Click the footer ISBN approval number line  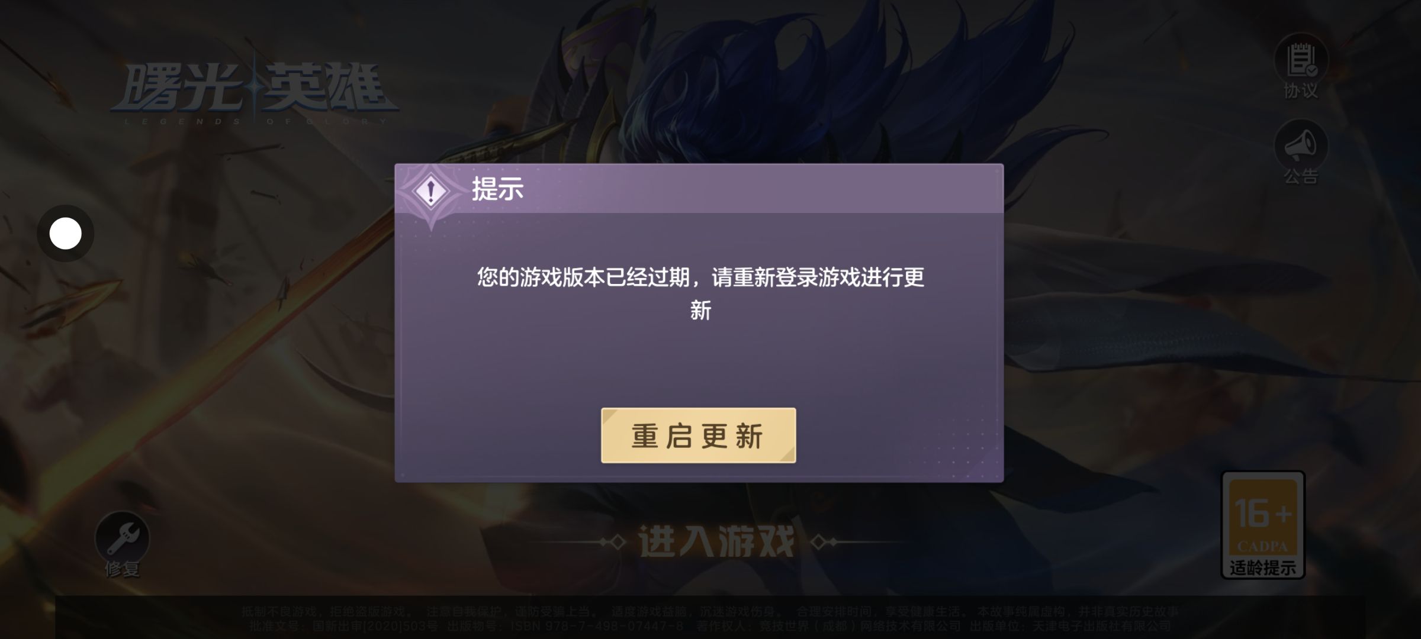click(x=710, y=626)
